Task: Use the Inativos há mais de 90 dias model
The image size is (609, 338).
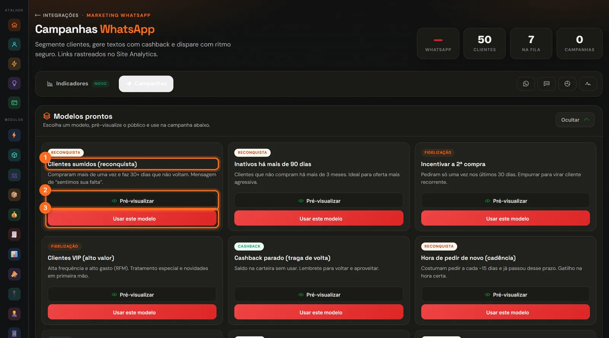Action: pos(319,218)
